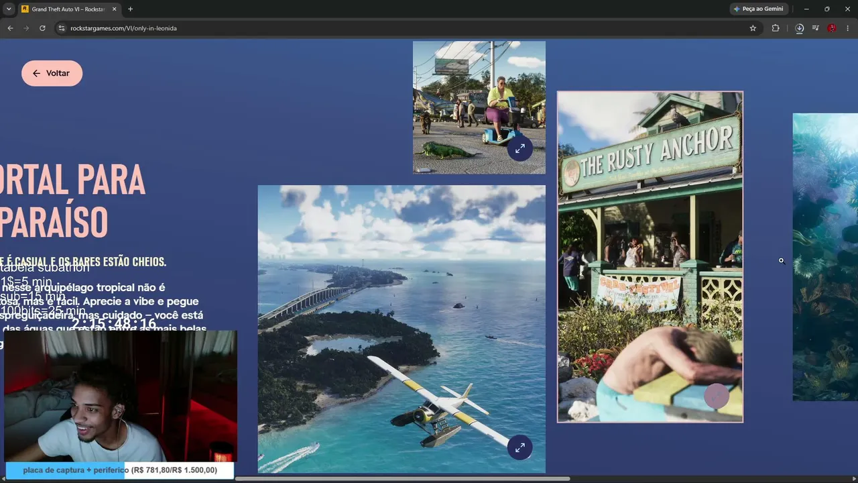Open the mobility scooter street thumbnail
The width and height of the screenshot is (858, 483).
[479, 107]
